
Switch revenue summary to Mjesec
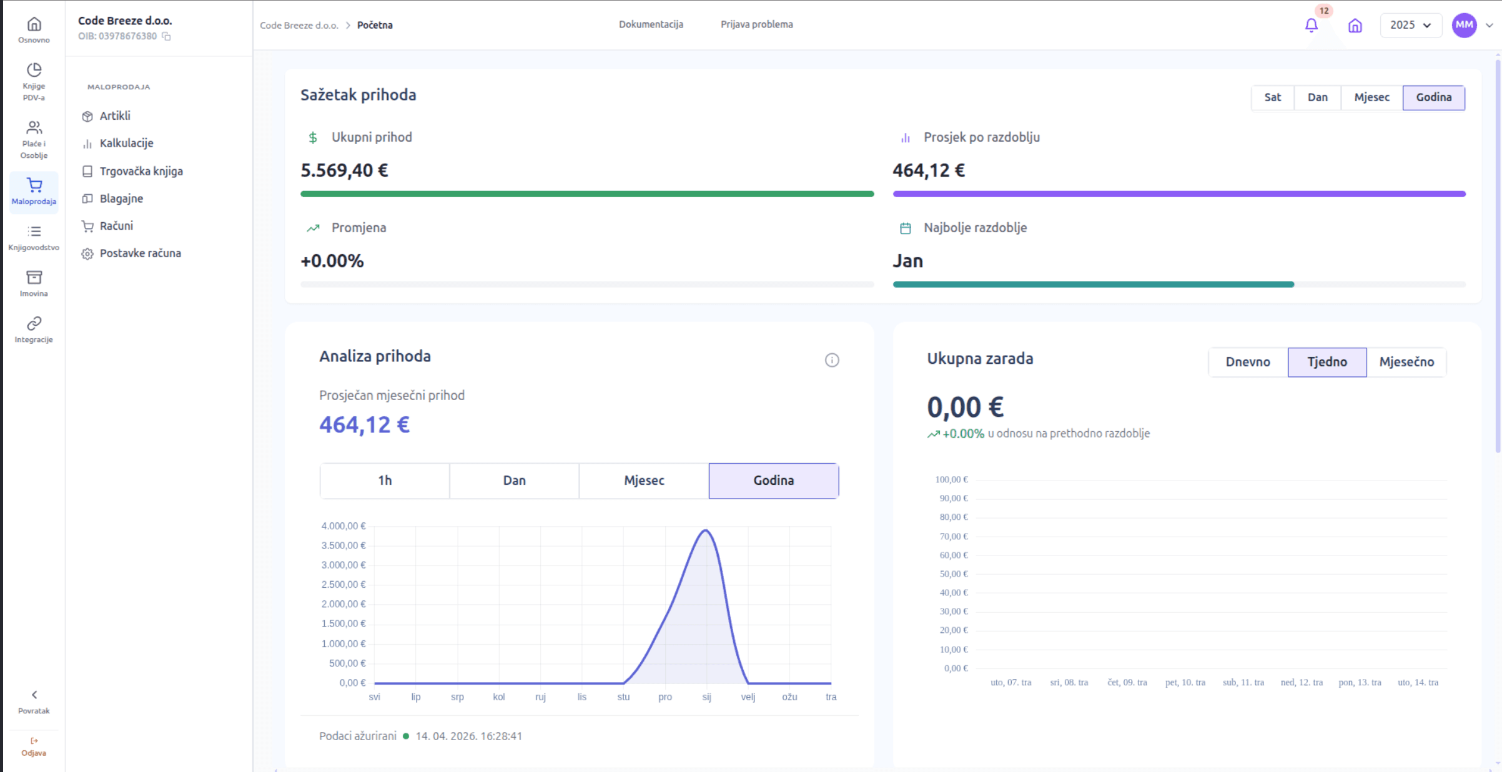pyautogui.click(x=1371, y=97)
